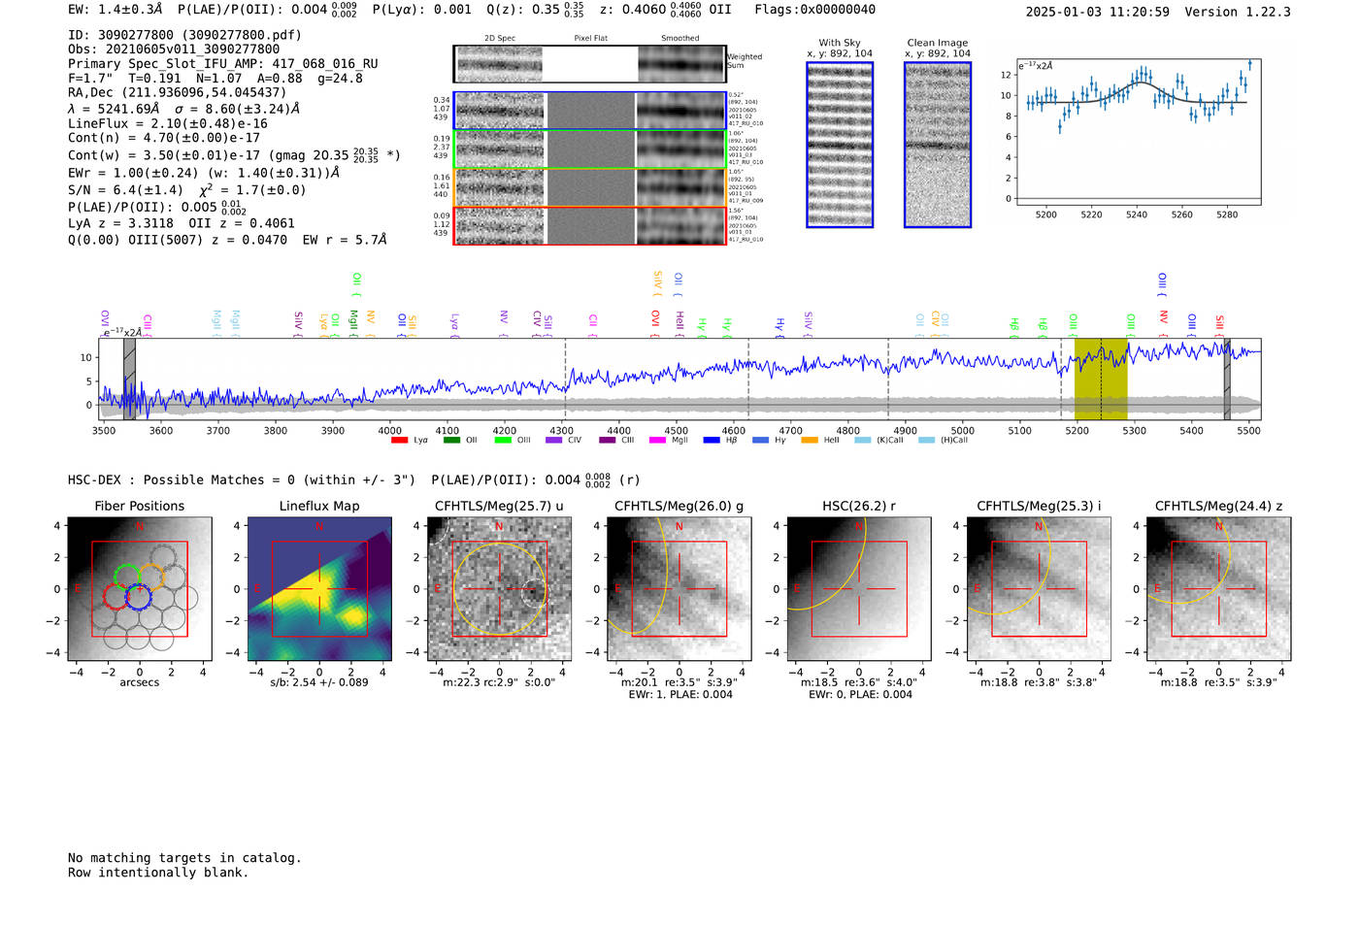
Task: Open the With Sky cutout image
Action: tap(840, 145)
